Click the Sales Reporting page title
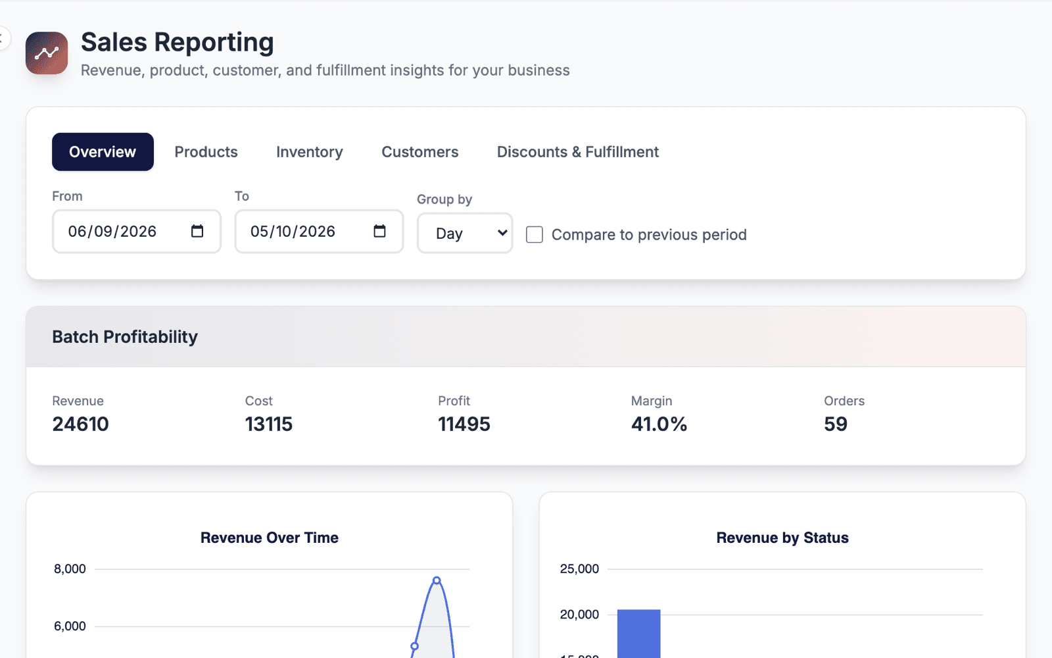The image size is (1052, 658). tap(178, 42)
